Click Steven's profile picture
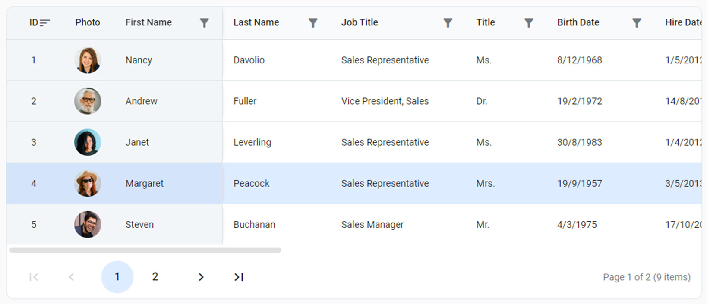The height and width of the screenshot is (304, 707). 88,224
